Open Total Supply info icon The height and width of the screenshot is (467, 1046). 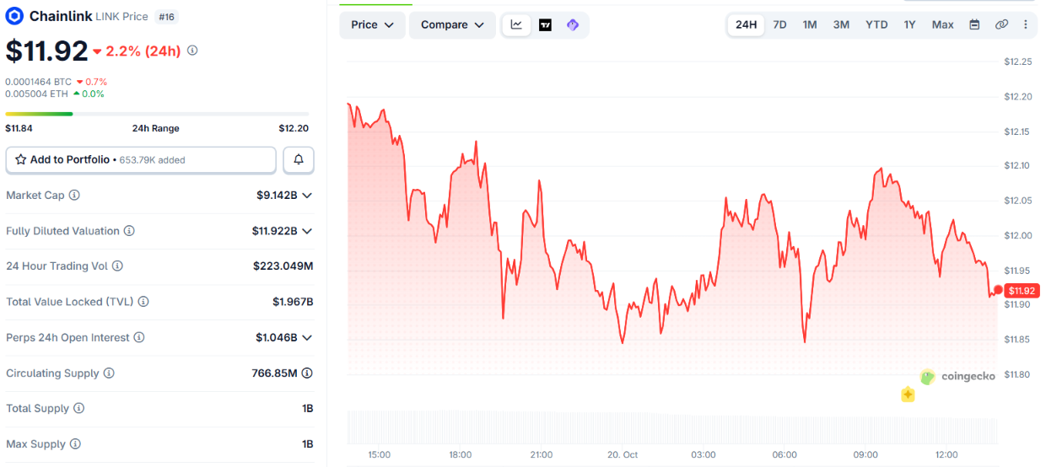point(78,409)
